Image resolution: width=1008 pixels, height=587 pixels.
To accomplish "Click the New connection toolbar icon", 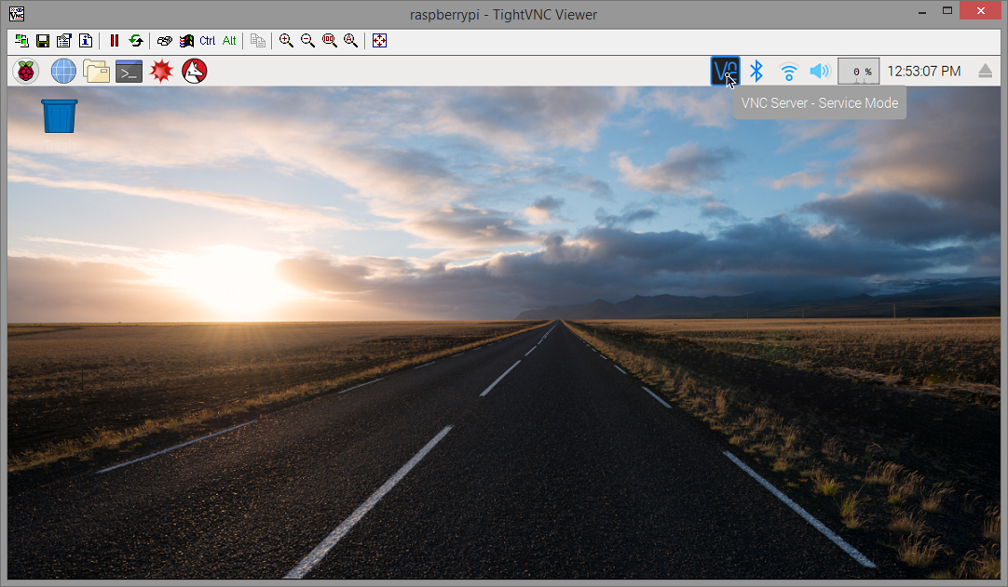I will (x=21, y=40).
